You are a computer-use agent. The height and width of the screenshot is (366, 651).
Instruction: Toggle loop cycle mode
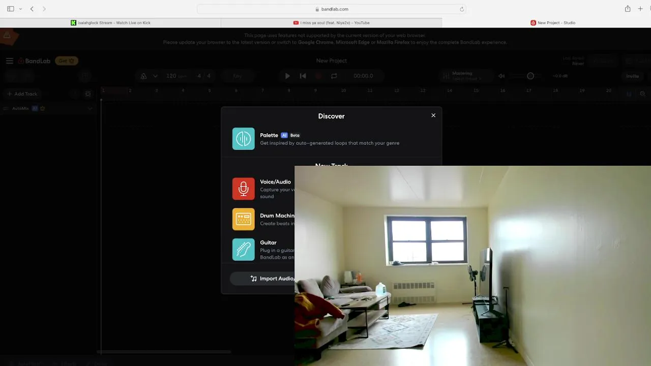(334, 76)
